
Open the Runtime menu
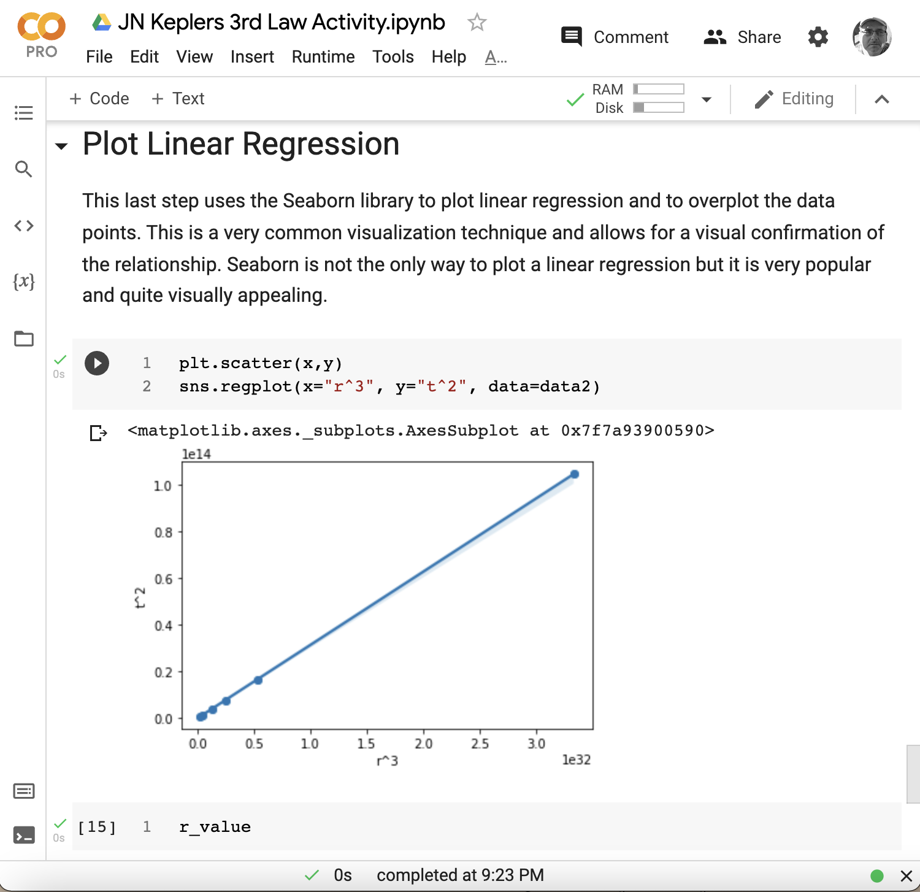(x=323, y=56)
